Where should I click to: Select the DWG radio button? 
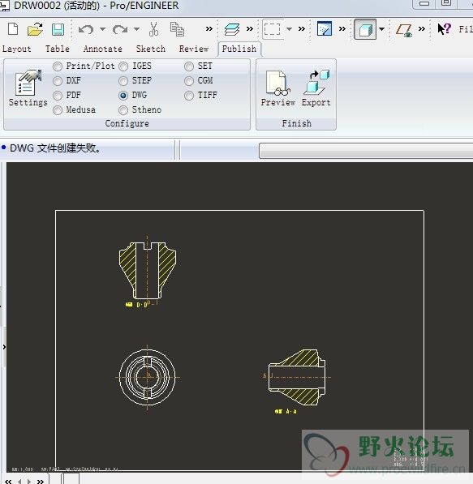click(x=123, y=96)
